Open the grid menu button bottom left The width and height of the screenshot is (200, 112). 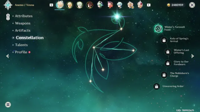point(8,105)
